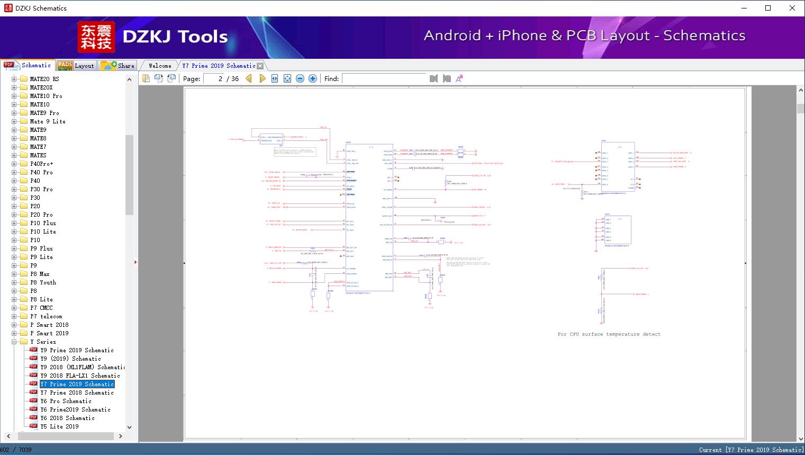Image resolution: width=805 pixels, height=455 pixels.
Task: Collapse the Y Series folder
Action: point(14,342)
